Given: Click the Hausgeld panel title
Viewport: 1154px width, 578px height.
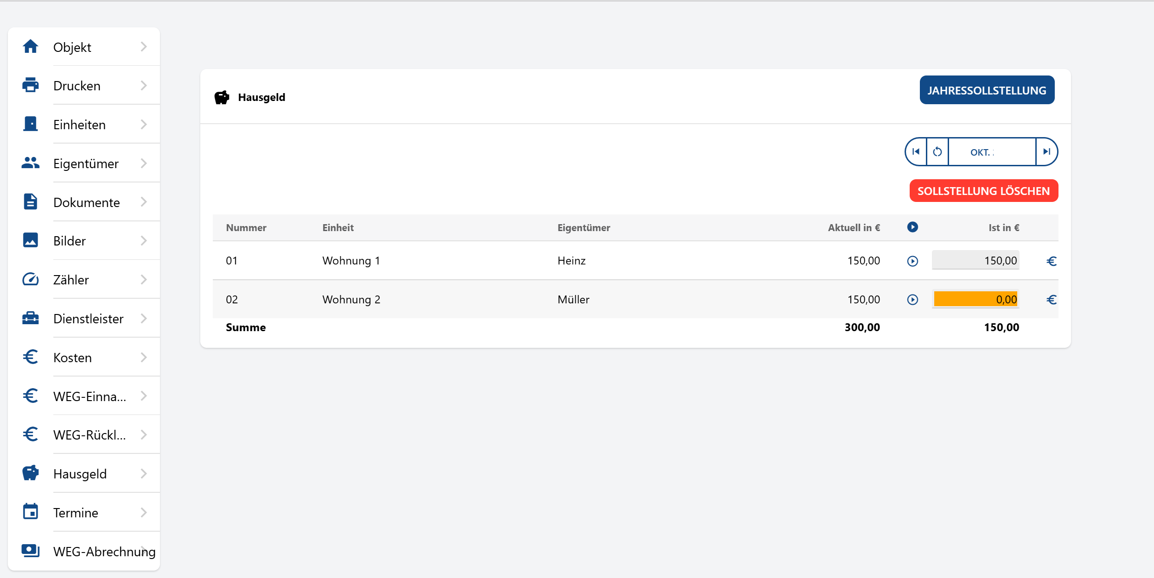Looking at the screenshot, I should (261, 97).
